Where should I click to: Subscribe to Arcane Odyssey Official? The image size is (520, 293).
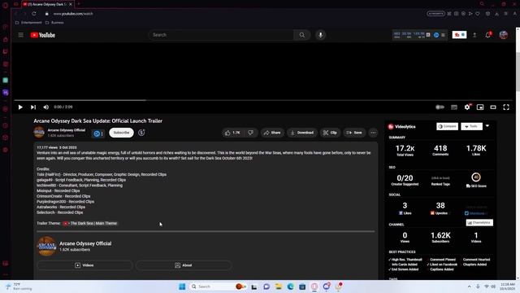[121, 133]
